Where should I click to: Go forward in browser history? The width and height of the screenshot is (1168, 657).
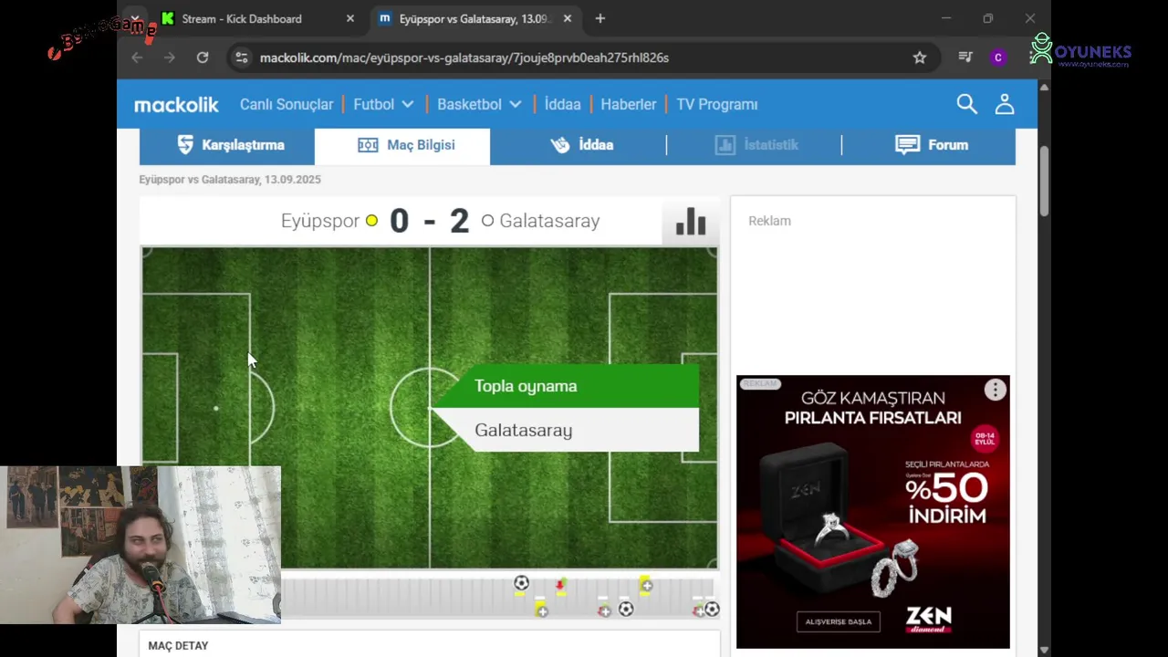(170, 57)
